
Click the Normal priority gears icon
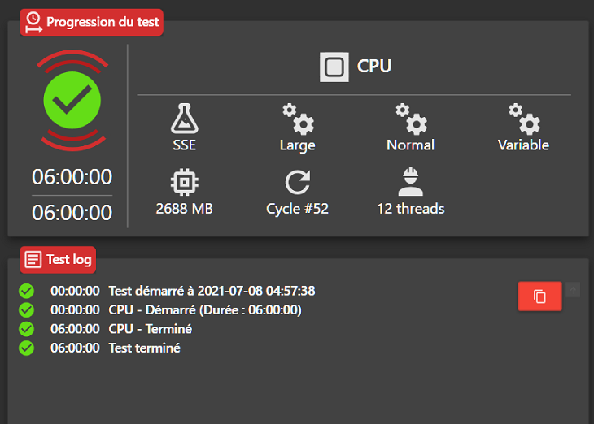pyautogui.click(x=411, y=119)
